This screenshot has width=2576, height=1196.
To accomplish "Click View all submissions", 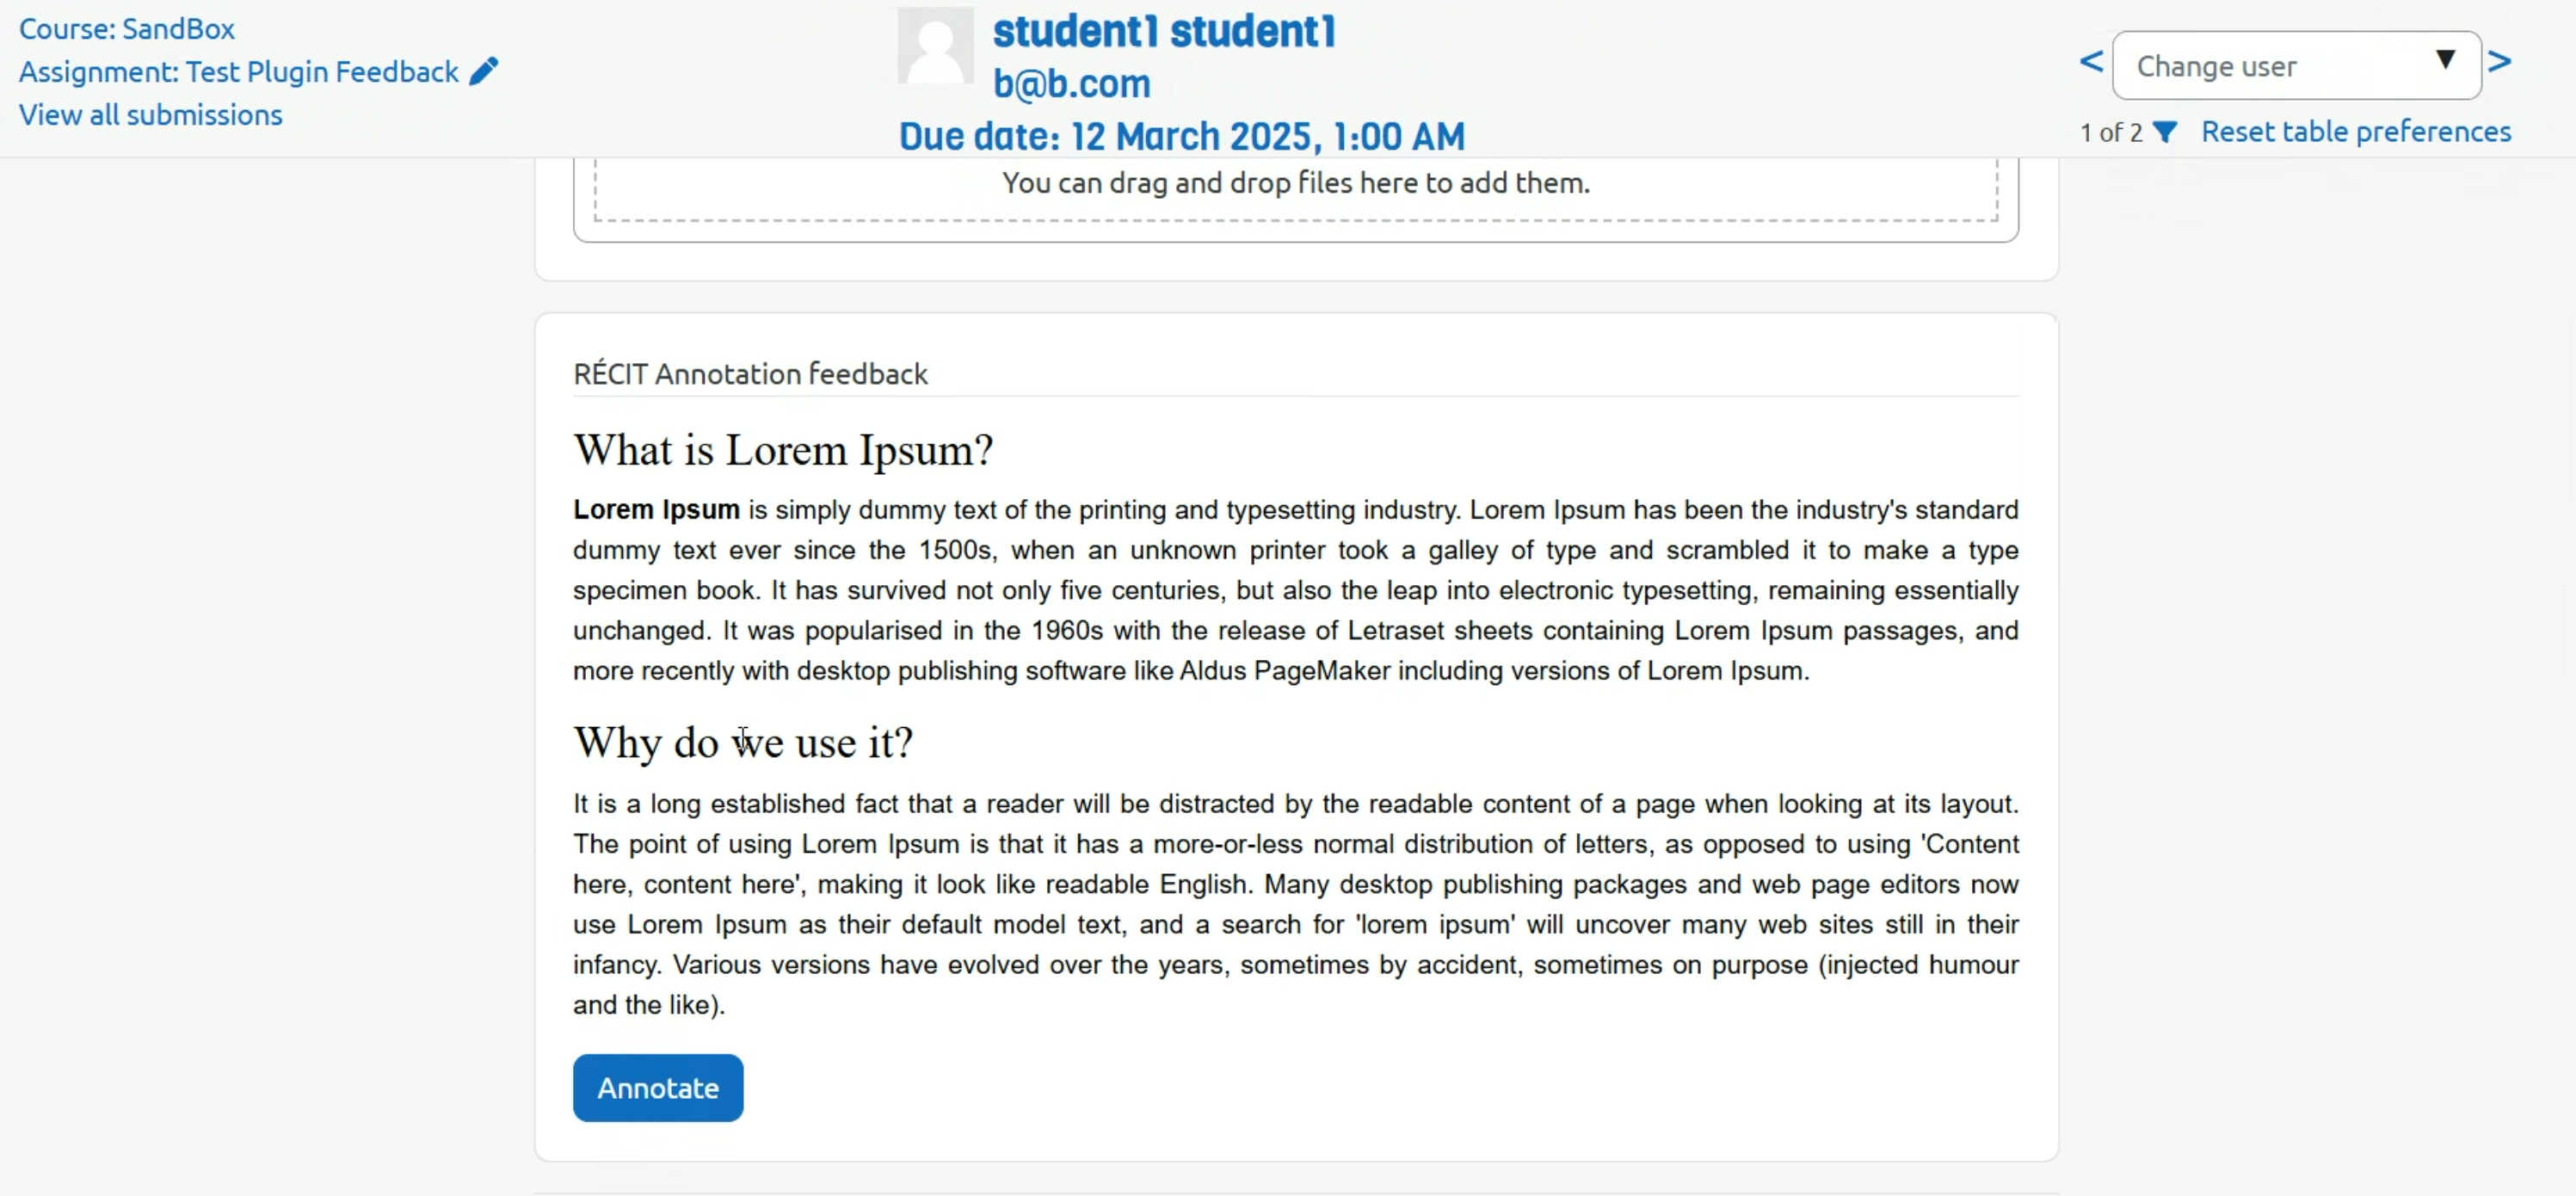I will click(151, 115).
